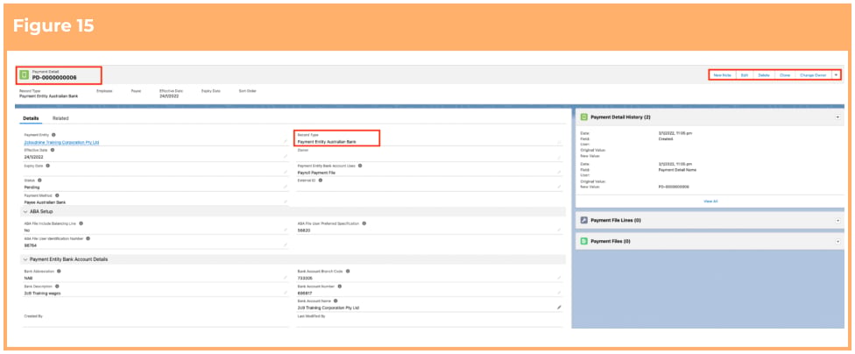Open the more actions dropdown beside Change Owner
The image size is (855, 354).
[836, 74]
